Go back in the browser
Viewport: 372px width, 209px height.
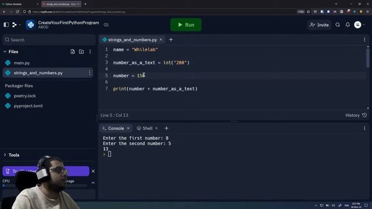[x=4, y=12]
